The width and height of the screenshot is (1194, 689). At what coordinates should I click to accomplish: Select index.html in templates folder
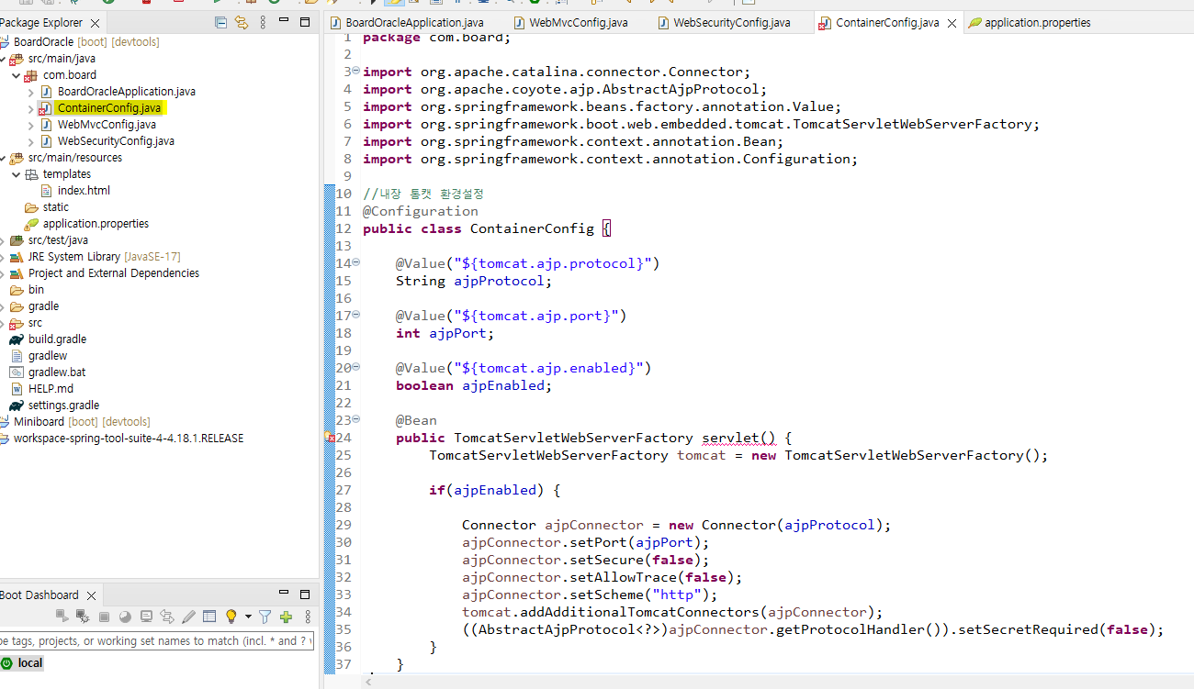[x=84, y=191]
